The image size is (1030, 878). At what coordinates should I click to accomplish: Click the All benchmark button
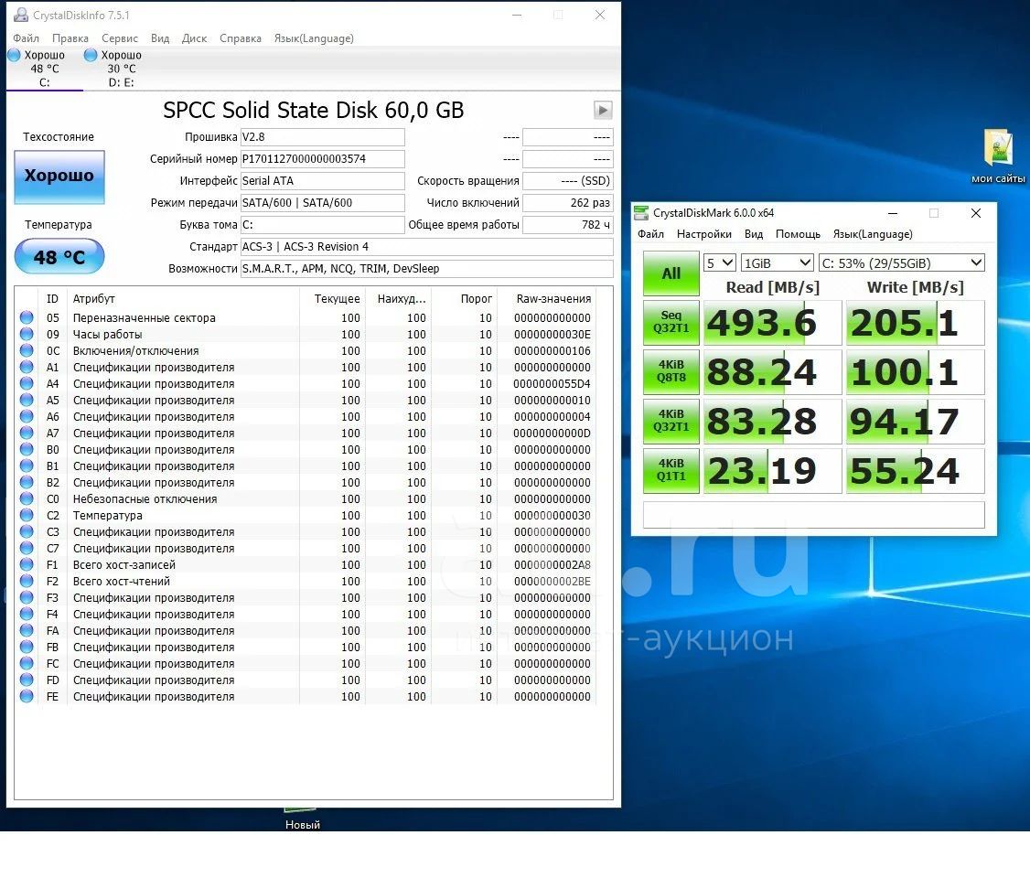[671, 273]
